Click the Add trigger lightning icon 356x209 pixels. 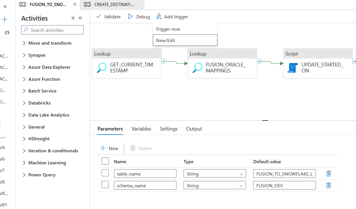[159, 17]
